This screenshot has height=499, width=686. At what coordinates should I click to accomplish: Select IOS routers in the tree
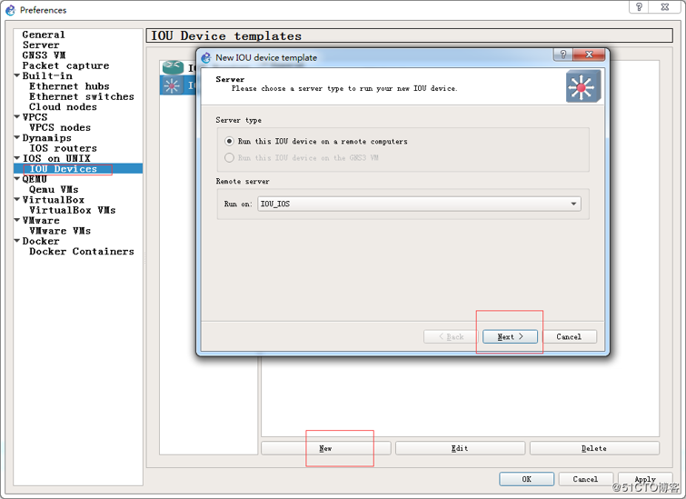tap(63, 148)
